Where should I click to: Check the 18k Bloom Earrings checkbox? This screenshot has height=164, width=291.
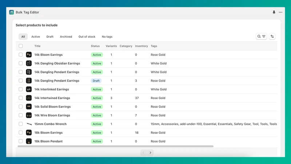click(21, 133)
